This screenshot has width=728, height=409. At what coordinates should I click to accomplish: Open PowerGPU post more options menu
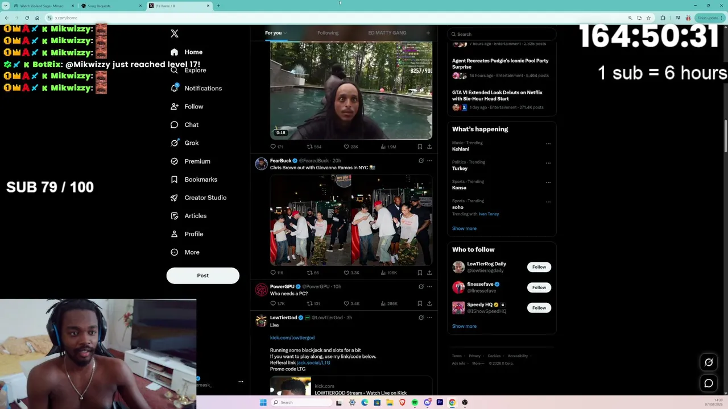(x=429, y=287)
